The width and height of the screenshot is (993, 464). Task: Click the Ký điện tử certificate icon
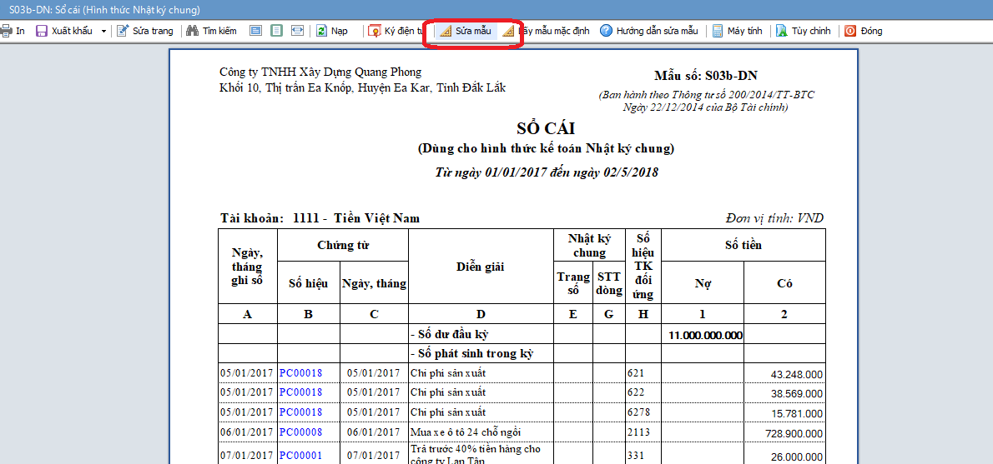pos(375,30)
